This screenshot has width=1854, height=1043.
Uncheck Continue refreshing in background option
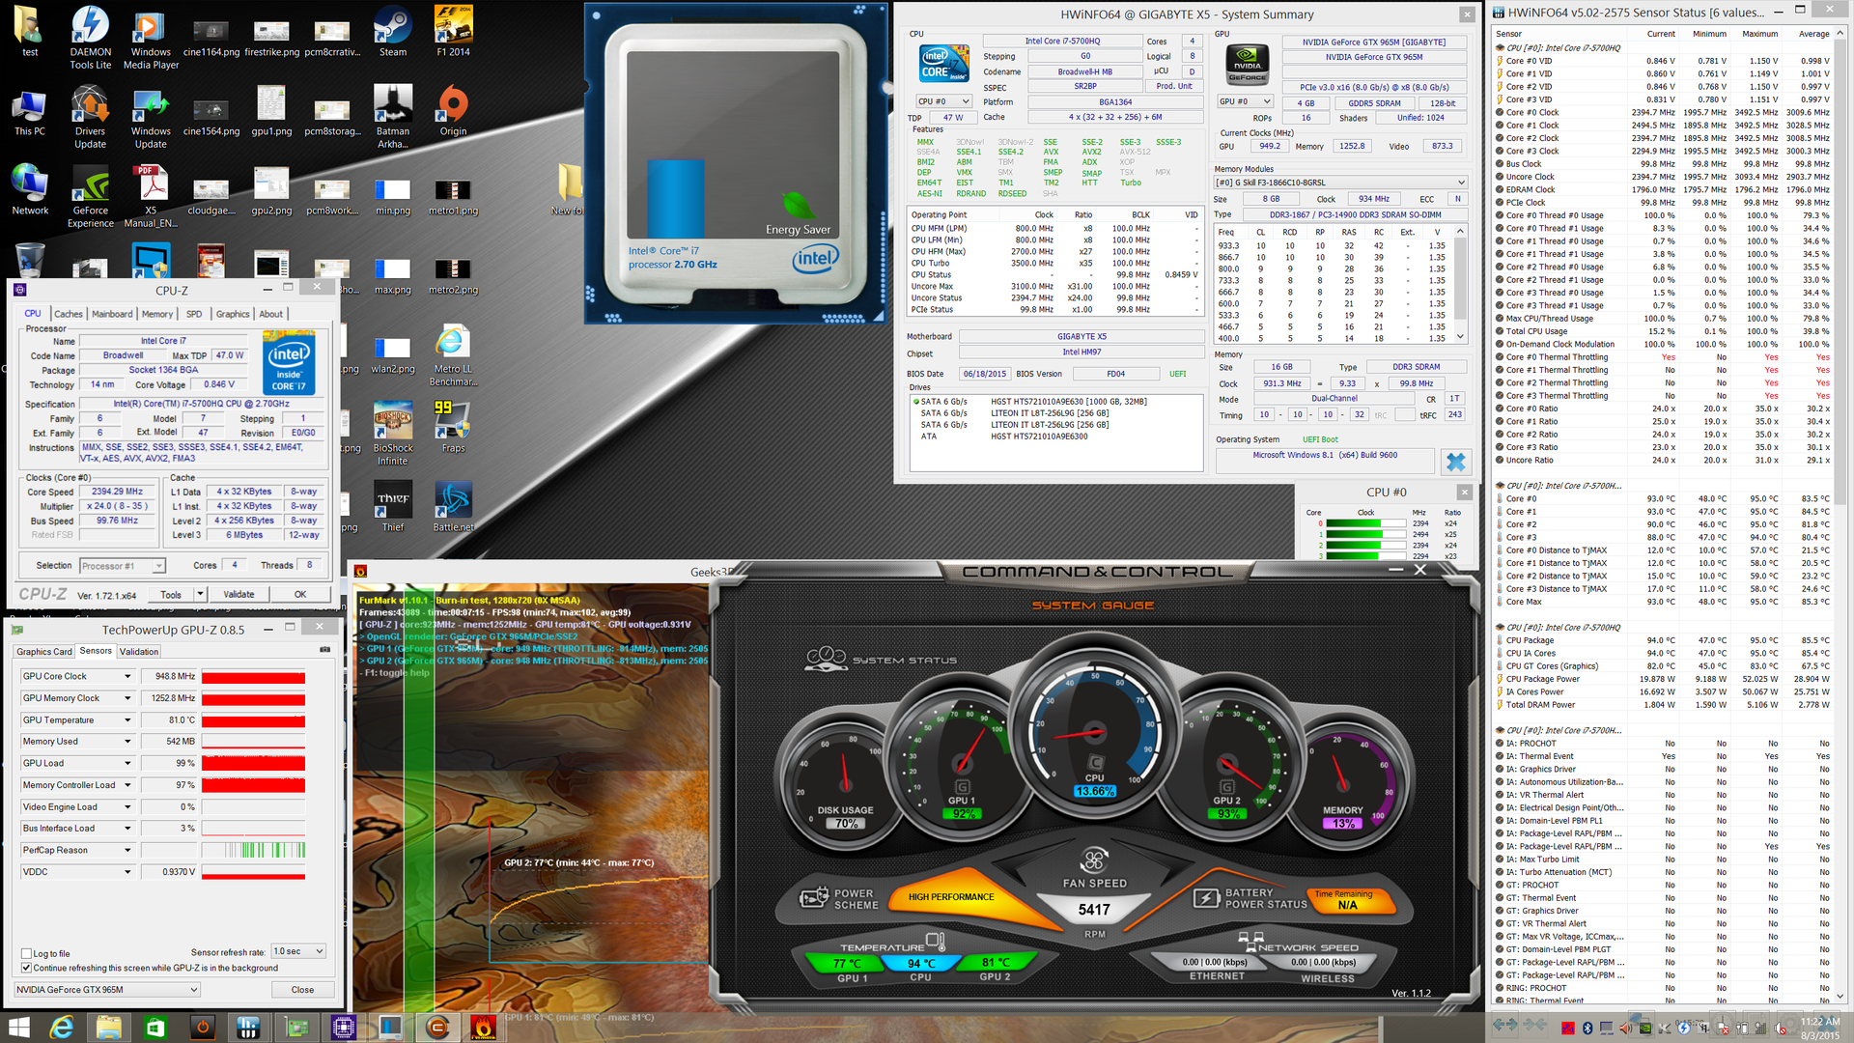tap(27, 968)
